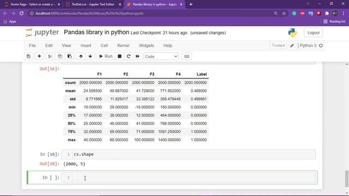Open the Apps bookmarks shortcut

10,22
